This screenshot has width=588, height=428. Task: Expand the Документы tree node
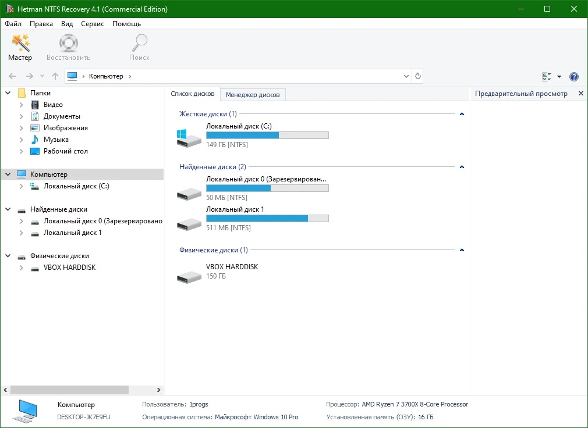(22, 116)
